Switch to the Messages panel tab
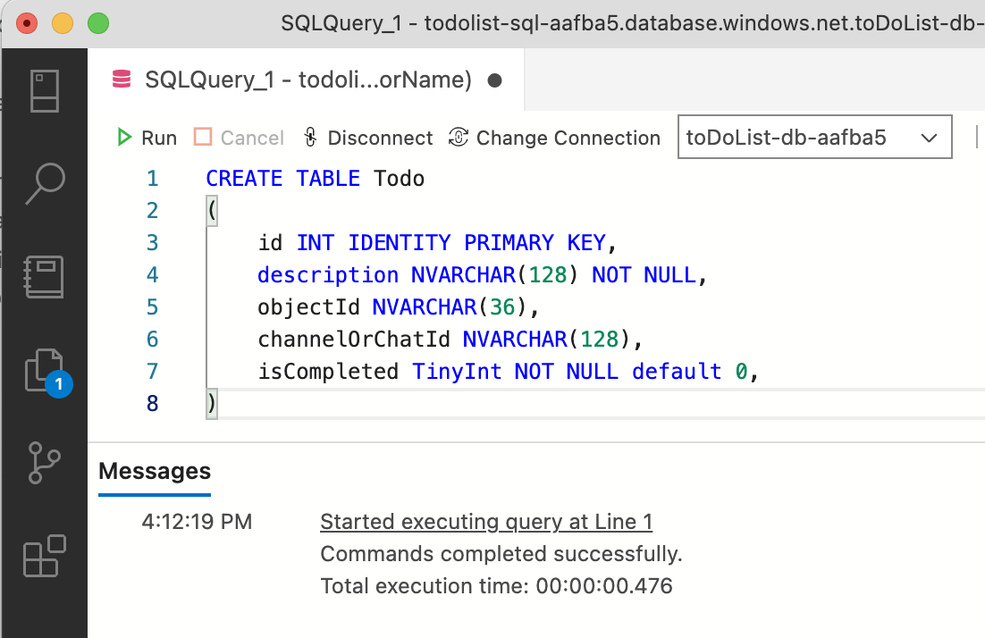Viewport: 985px width, 638px height. (x=155, y=471)
